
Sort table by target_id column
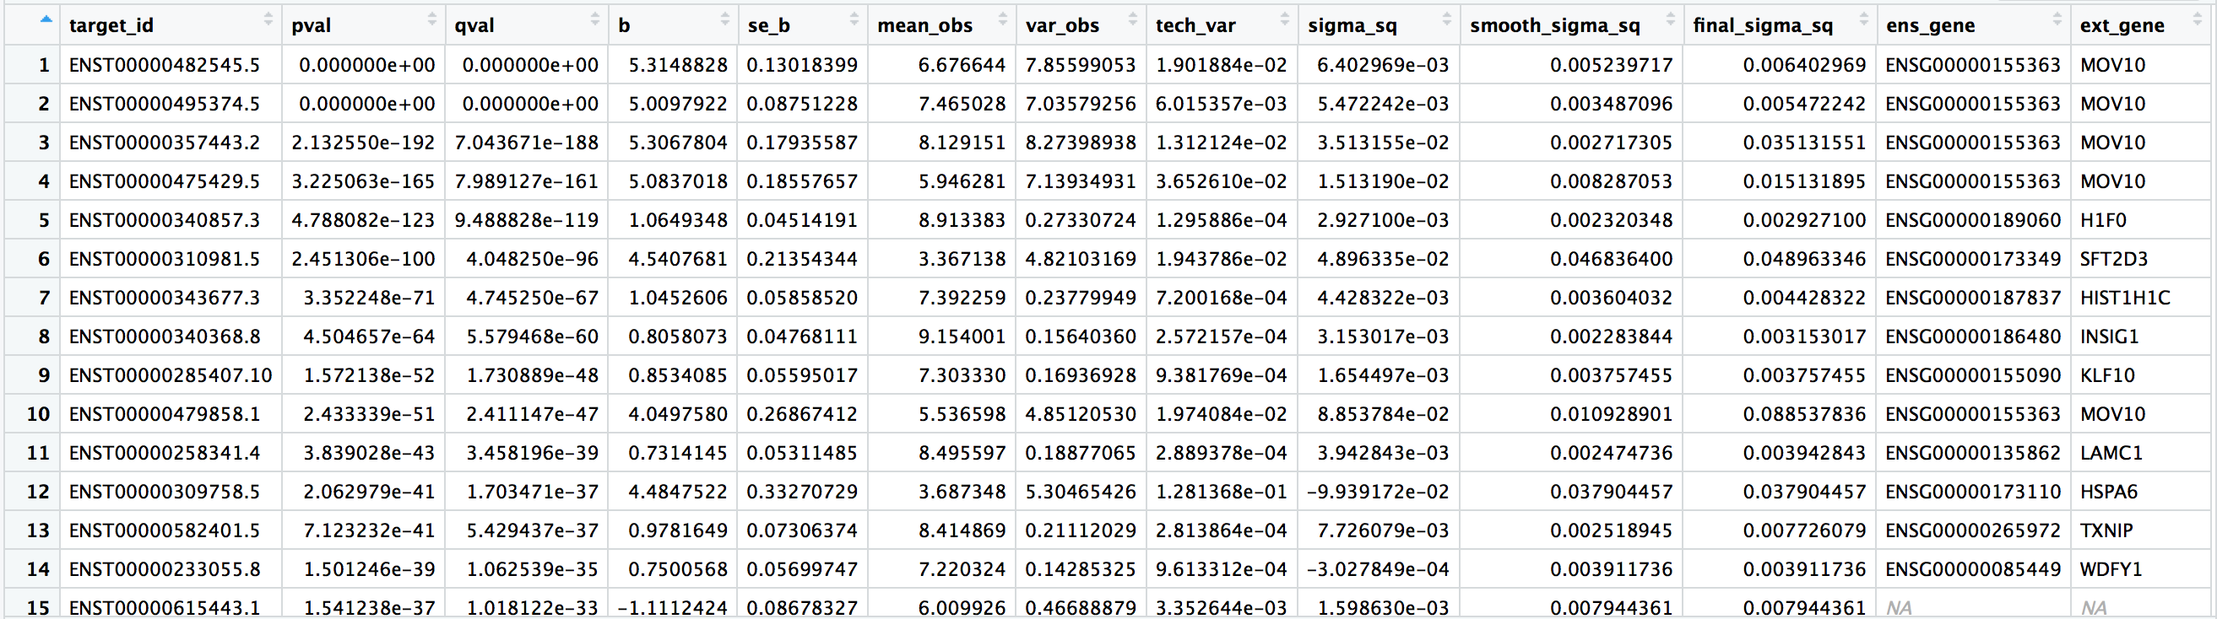tap(268, 19)
